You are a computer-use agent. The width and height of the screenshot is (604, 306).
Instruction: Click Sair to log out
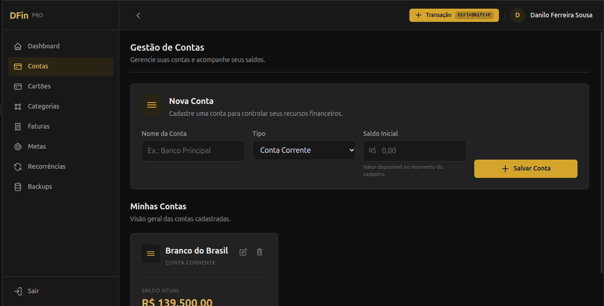click(60, 291)
